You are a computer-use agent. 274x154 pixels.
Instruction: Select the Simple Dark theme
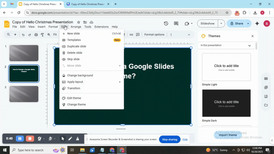[226, 103]
